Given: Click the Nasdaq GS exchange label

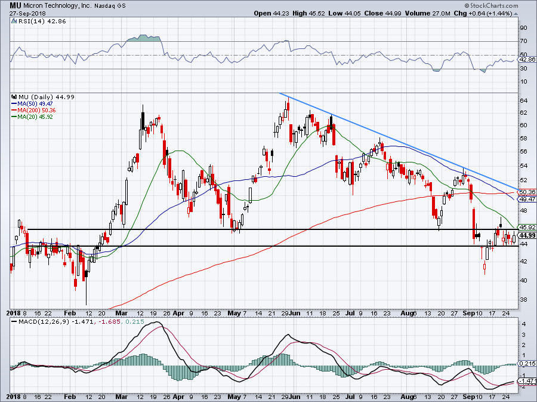Looking at the screenshot, I should point(110,6).
